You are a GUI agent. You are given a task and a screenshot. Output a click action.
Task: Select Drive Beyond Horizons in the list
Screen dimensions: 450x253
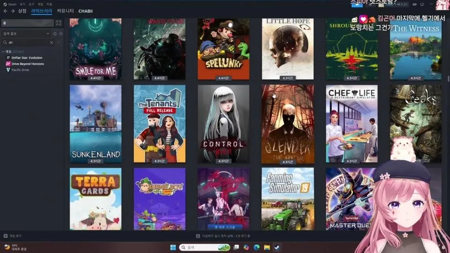[x=28, y=64]
